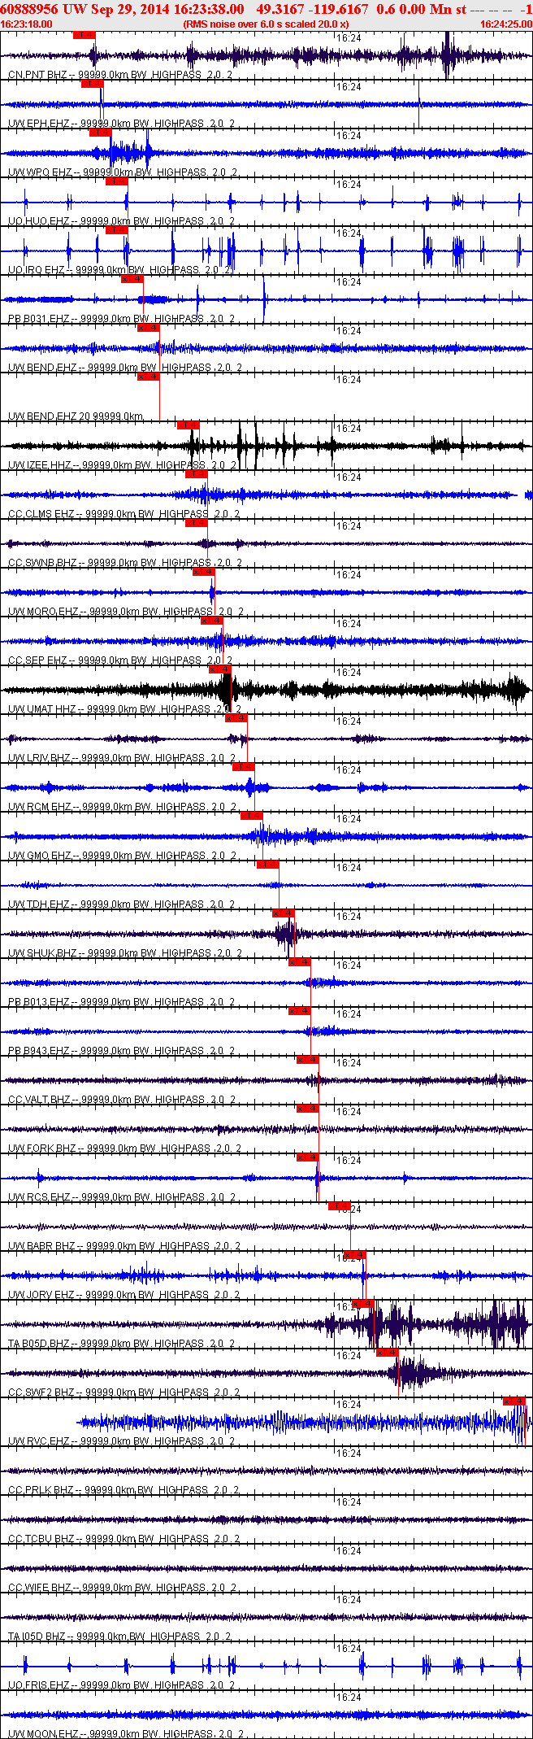
Task: Select the CC.CLMS.EHZ station label
Action: (123, 514)
